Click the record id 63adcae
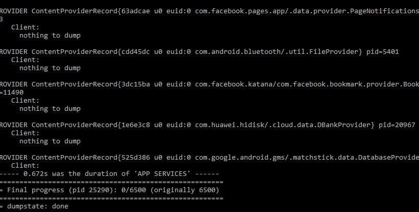 click(x=136, y=11)
